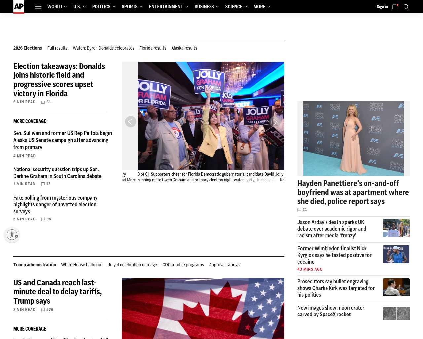The image size is (423, 339).
Task: Open Trump administration section
Action: (34, 265)
